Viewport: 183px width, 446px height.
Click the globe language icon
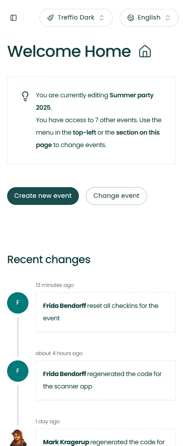click(x=131, y=18)
